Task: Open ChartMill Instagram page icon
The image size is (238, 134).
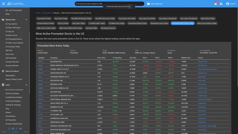Action: tap(9, 128)
